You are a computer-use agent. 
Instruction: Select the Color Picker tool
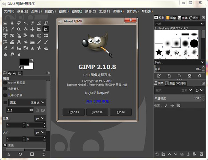pyautogui.click(x=12, y=30)
